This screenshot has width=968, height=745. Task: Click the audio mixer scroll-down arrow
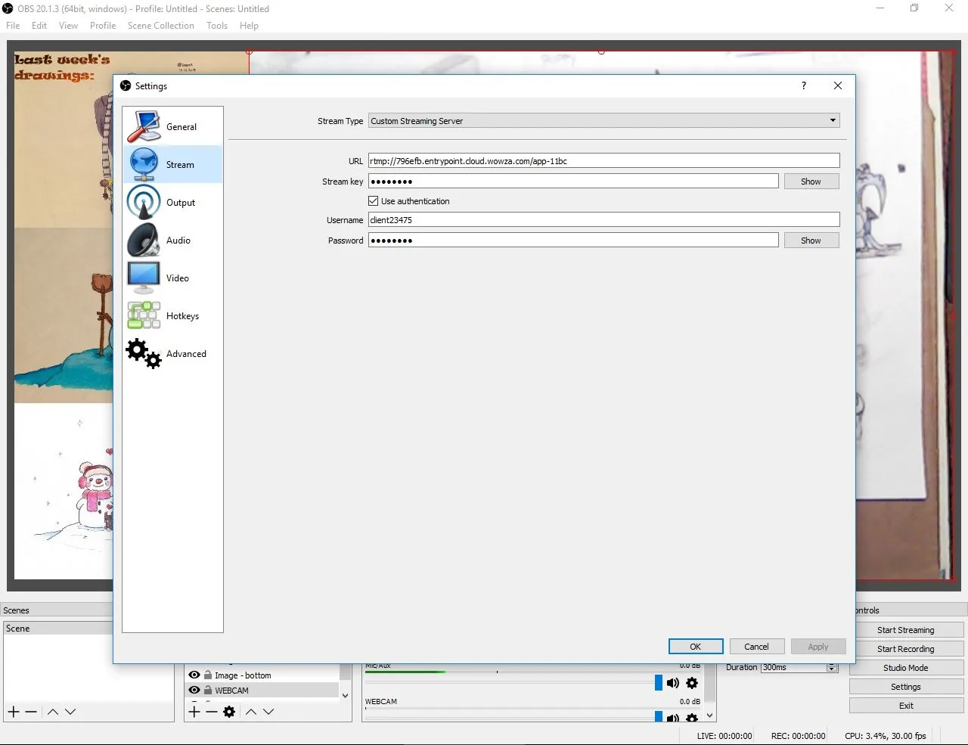click(709, 715)
